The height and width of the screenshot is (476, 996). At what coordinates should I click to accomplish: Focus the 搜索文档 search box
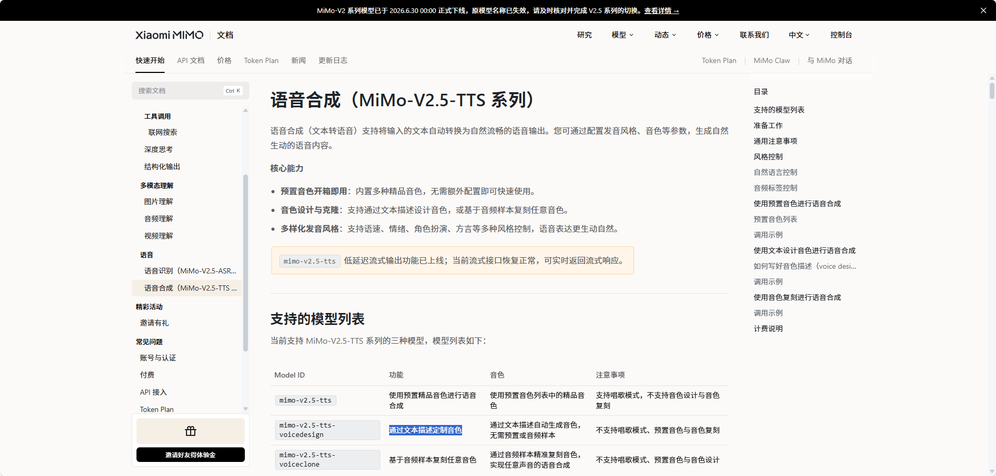191,91
